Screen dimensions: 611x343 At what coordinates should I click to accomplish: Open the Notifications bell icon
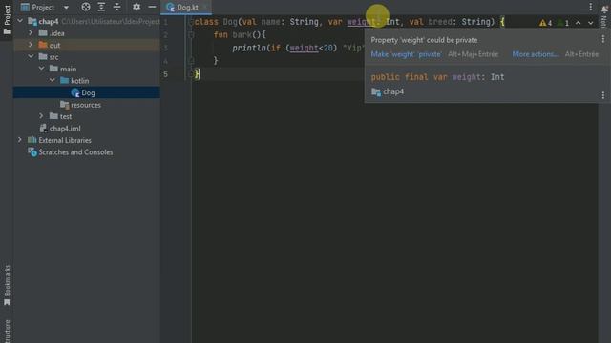604,9
